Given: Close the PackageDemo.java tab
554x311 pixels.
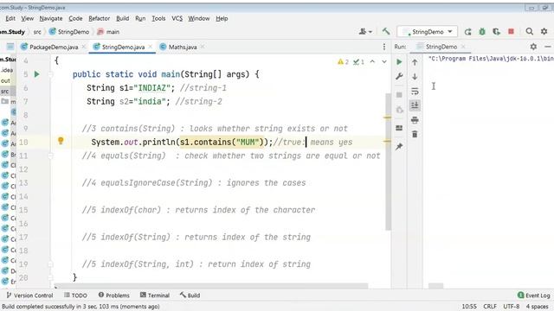Looking at the screenshot, I should [x=84, y=47].
